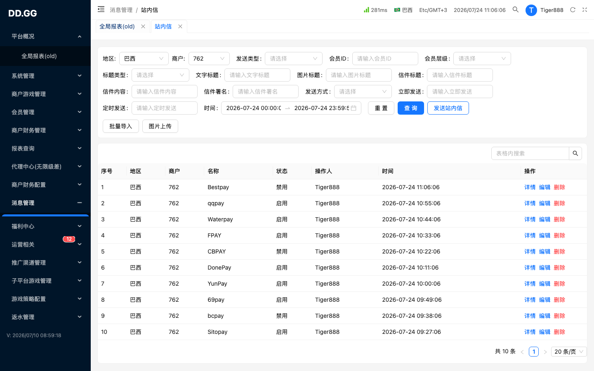Click 编辑 for the CBPAY row

click(x=545, y=251)
